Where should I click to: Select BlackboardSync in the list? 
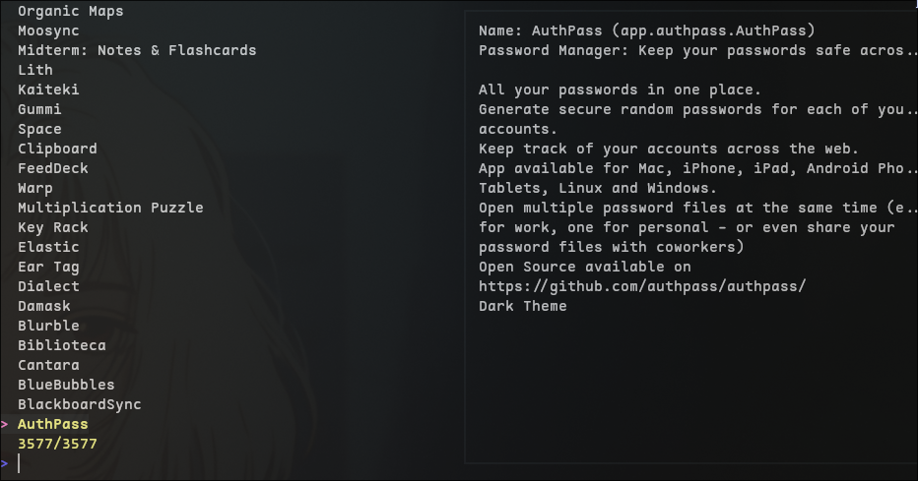[x=79, y=404]
